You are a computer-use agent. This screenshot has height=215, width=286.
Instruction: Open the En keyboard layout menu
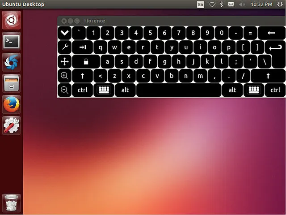[x=201, y=4]
